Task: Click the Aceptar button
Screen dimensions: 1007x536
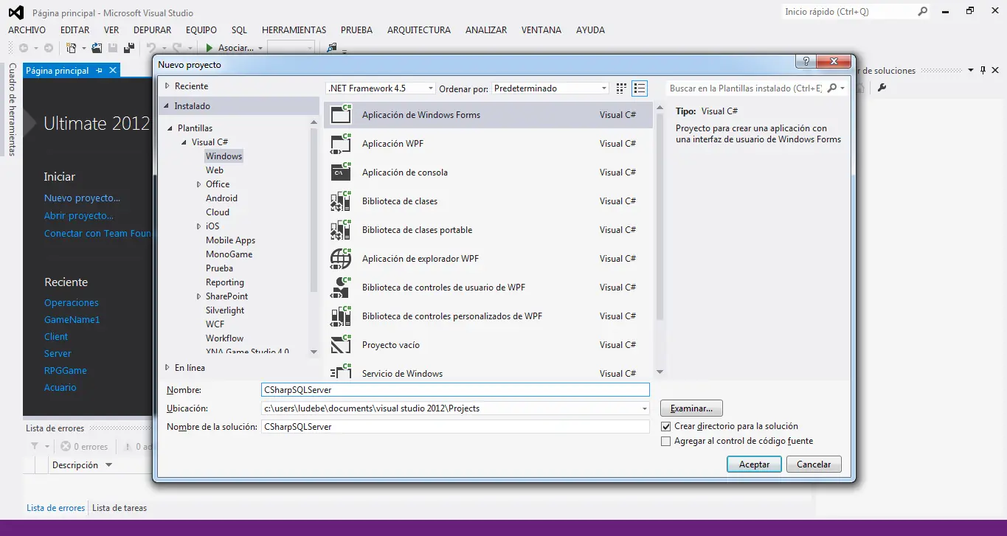Action: point(754,464)
